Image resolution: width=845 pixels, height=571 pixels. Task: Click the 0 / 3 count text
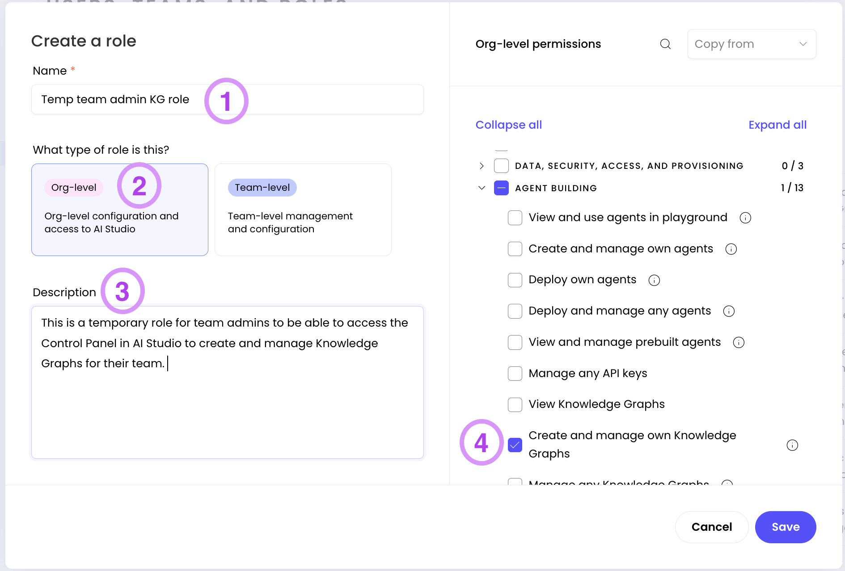coord(792,166)
